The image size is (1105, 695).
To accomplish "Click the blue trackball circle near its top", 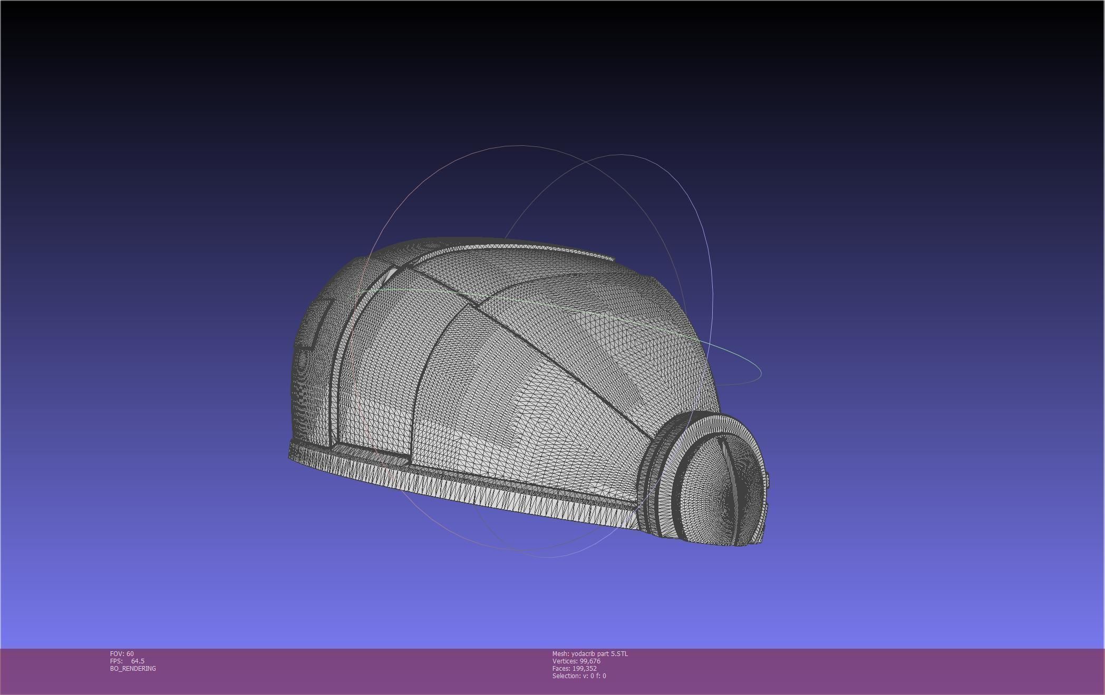I will click(622, 155).
